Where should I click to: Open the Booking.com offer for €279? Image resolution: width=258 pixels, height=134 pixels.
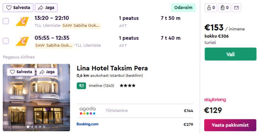tap(135, 124)
